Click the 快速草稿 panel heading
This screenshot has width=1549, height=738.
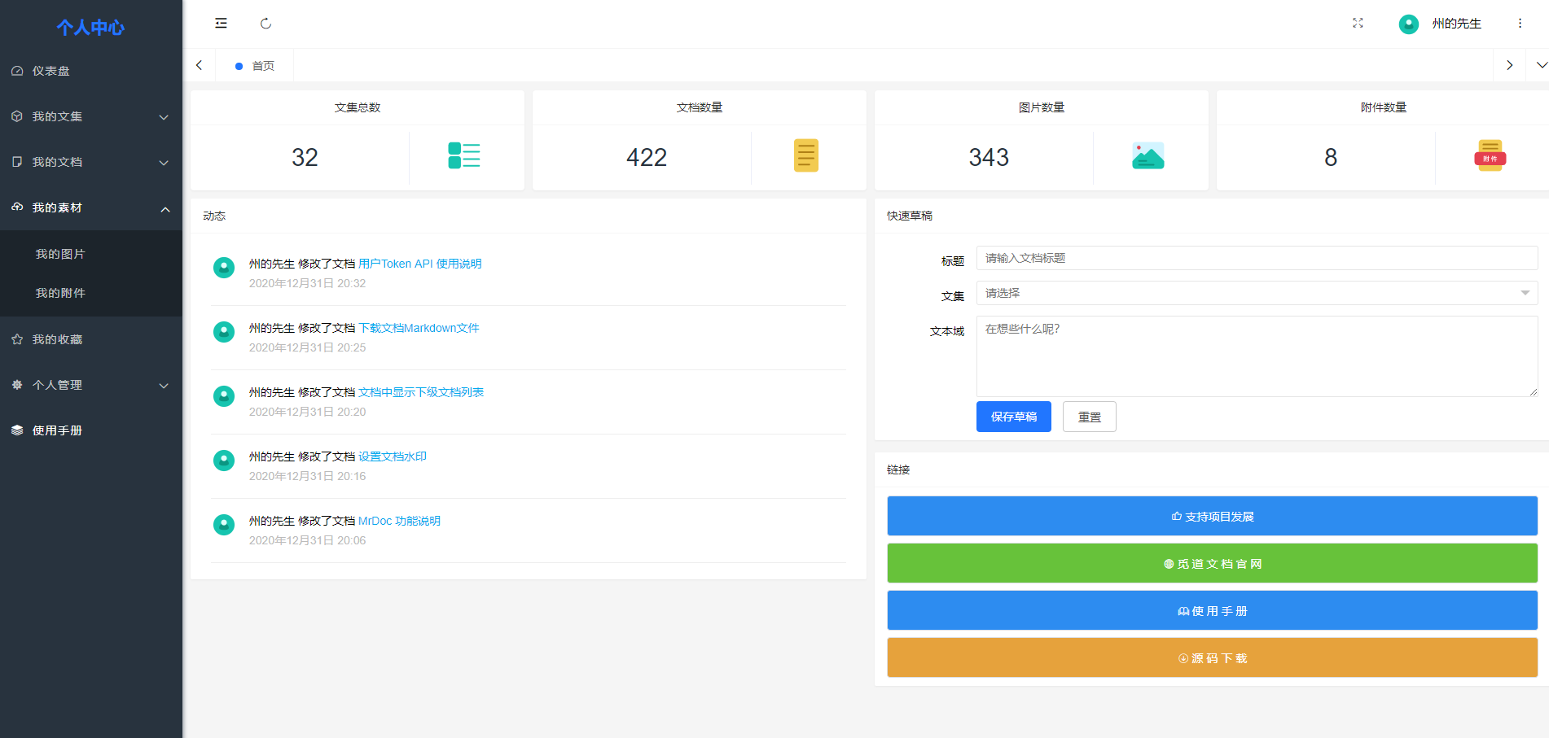point(910,216)
